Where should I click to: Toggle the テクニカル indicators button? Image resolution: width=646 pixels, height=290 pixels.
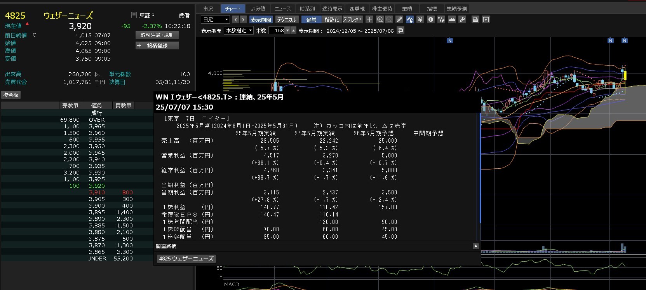(287, 19)
